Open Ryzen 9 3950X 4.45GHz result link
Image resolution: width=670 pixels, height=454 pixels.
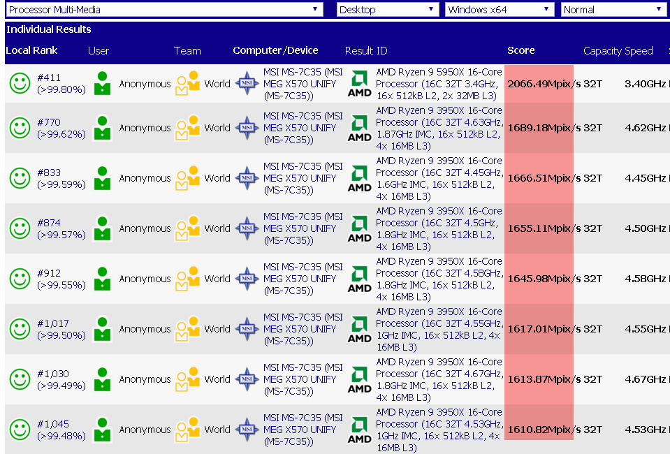[x=439, y=179]
